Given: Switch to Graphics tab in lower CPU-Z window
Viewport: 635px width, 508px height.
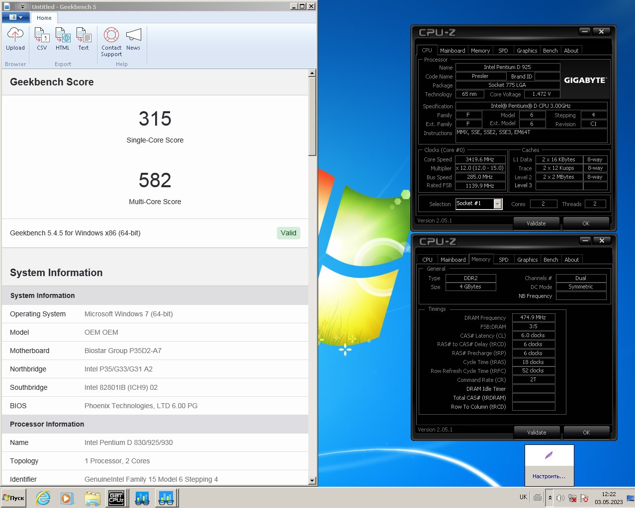Looking at the screenshot, I should (527, 260).
